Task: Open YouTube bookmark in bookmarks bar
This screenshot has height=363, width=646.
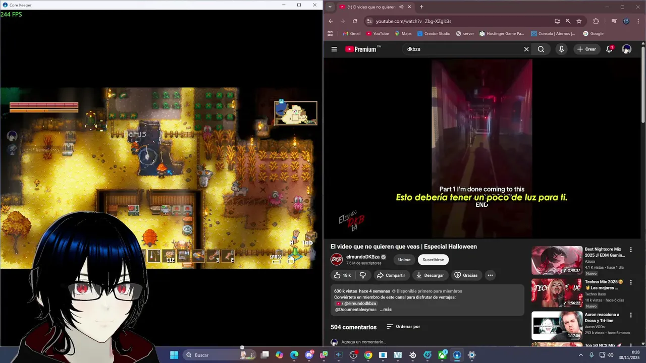Action: [377, 34]
